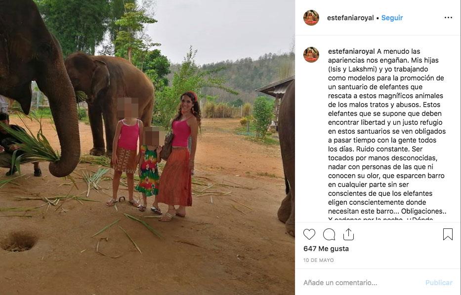Click estefaniaroyal username at caption start
The height and width of the screenshot is (295, 461).
pos(351,51)
